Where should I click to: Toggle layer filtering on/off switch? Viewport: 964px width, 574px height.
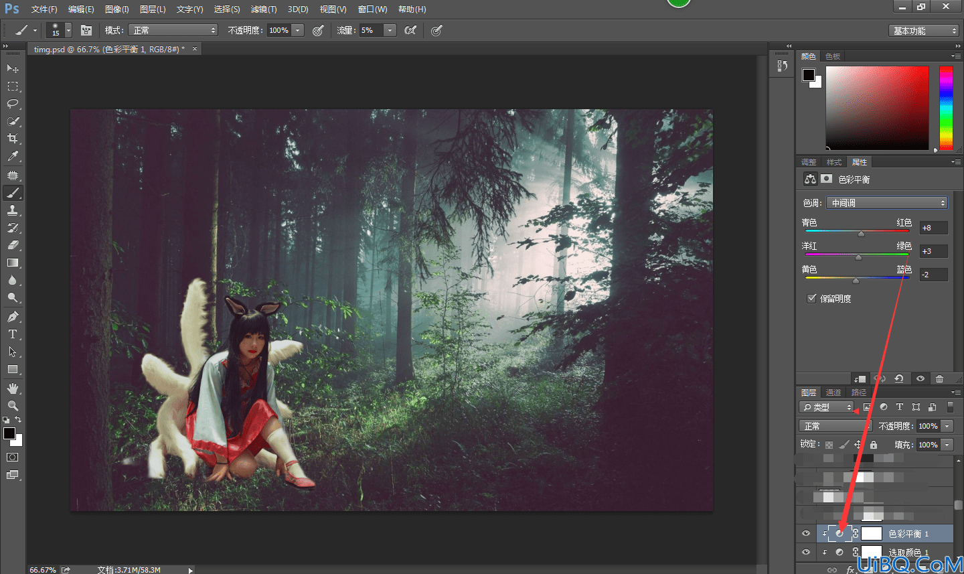[950, 407]
